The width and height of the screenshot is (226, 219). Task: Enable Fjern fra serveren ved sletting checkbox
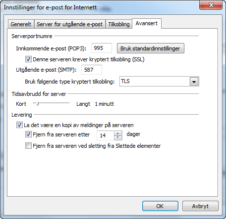[x=28, y=146]
